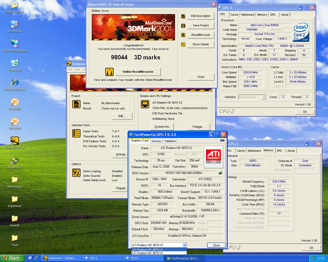Open the Ergebnisse desktop folder
The height and width of the screenshot is (262, 328).
(x=15, y=201)
